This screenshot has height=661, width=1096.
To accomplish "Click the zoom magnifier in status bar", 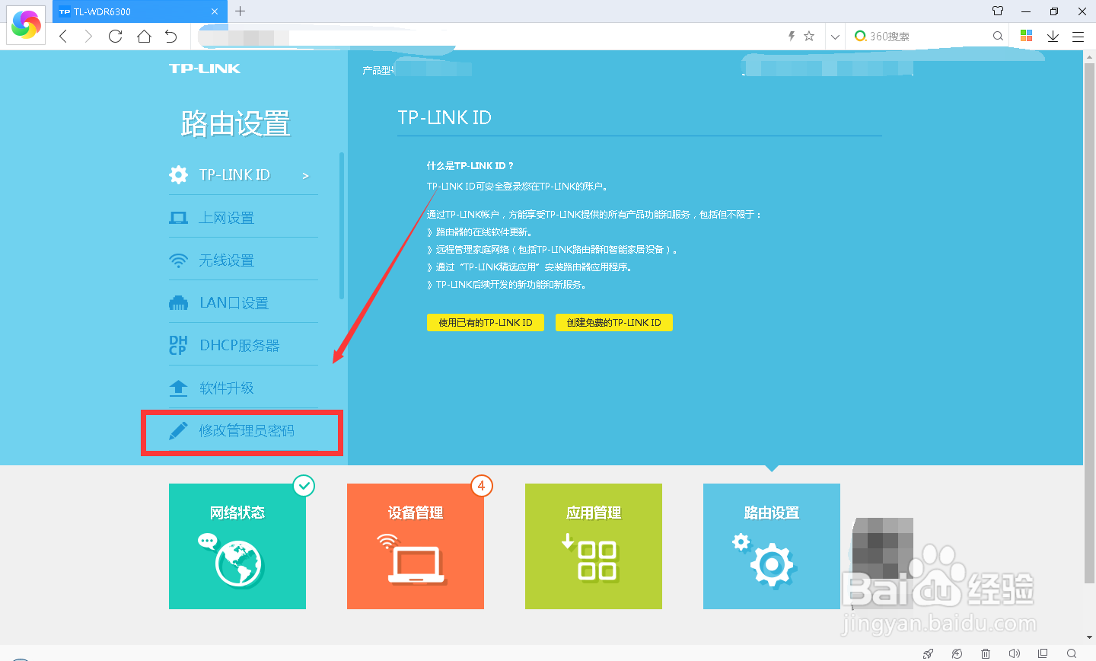I will [x=1072, y=653].
